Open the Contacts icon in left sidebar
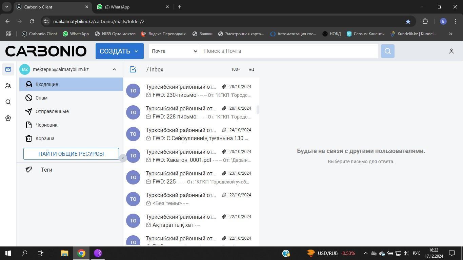The image size is (463, 260). 8,86
